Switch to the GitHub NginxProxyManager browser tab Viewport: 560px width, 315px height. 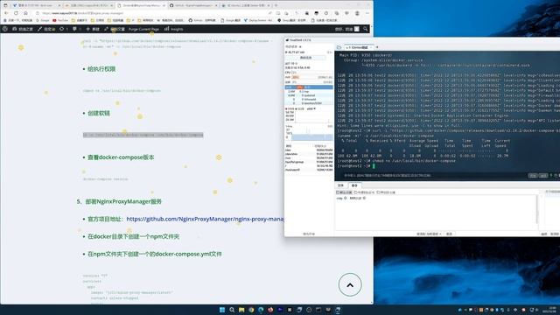tap(192, 6)
